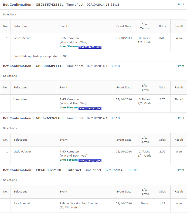Click the Little Palaver selection
187x216 pixels.
22,152
